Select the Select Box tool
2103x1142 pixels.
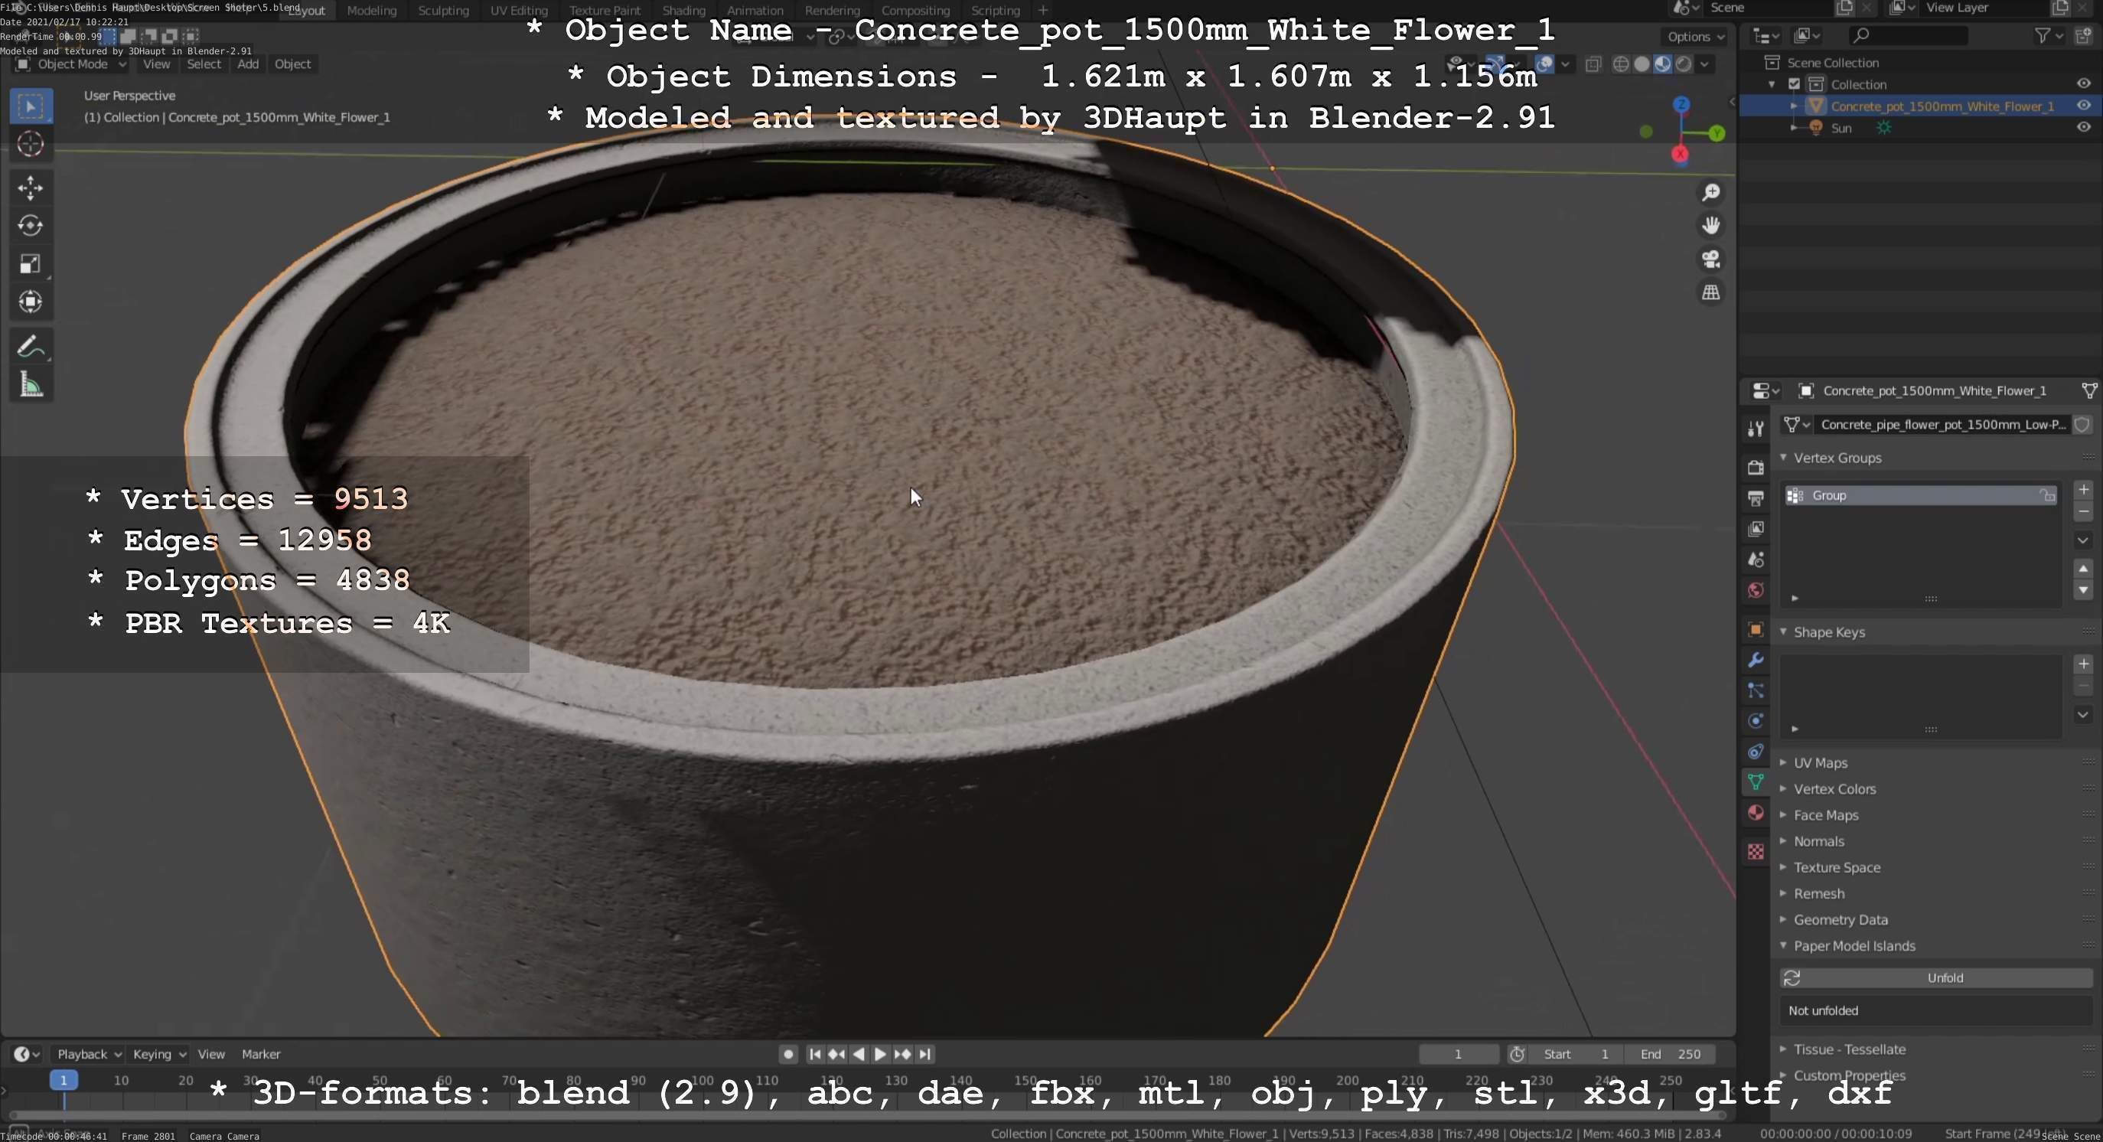(x=31, y=106)
